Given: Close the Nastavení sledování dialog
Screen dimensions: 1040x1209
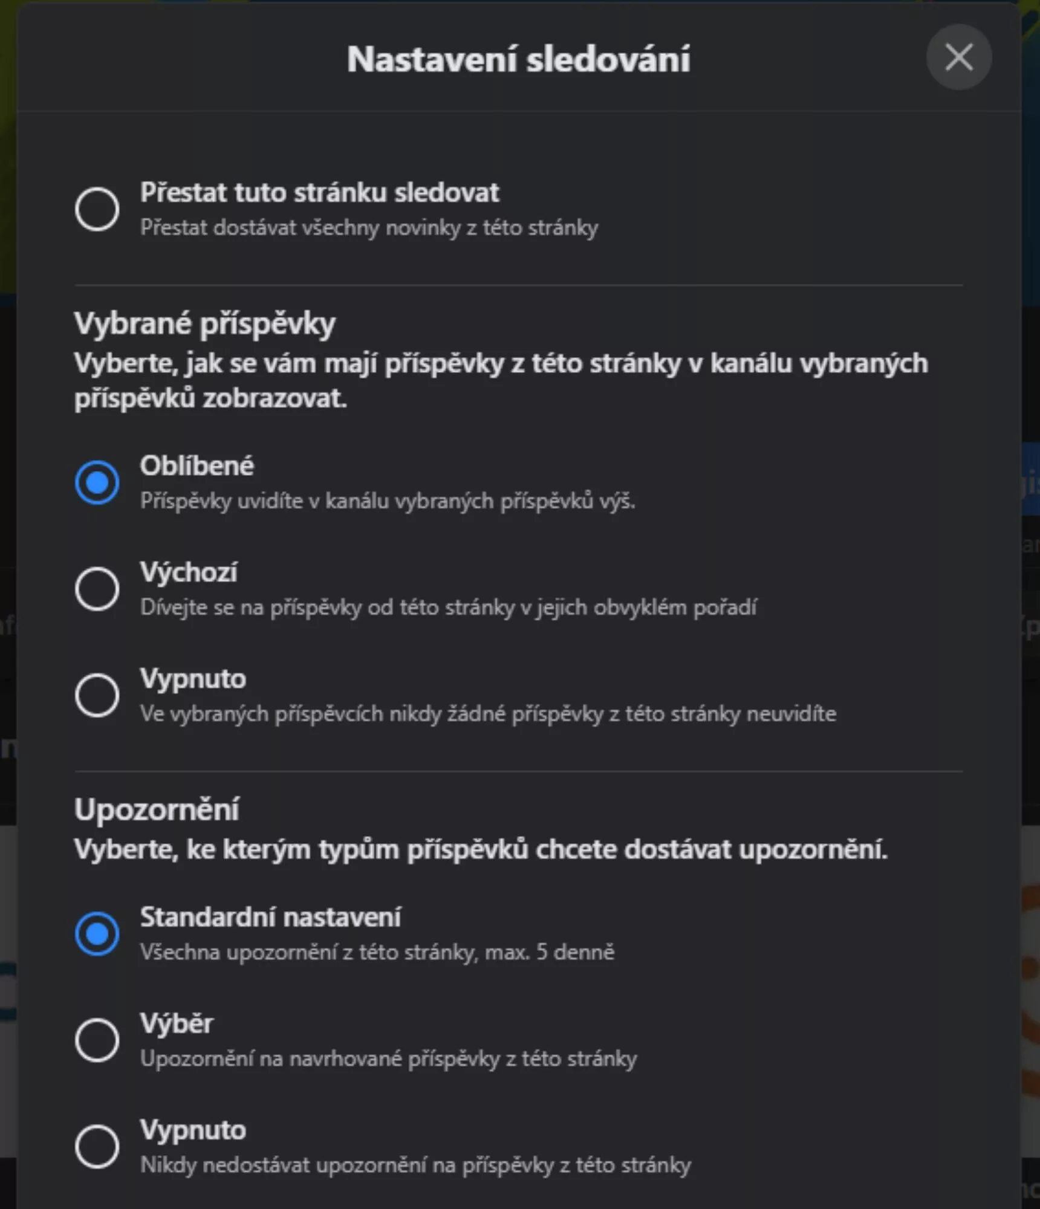Looking at the screenshot, I should (x=958, y=57).
